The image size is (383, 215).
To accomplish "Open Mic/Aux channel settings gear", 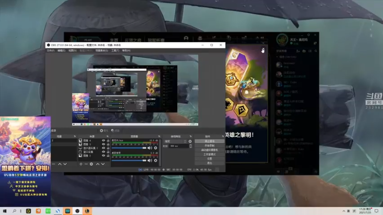I will pyautogui.click(x=156, y=148).
